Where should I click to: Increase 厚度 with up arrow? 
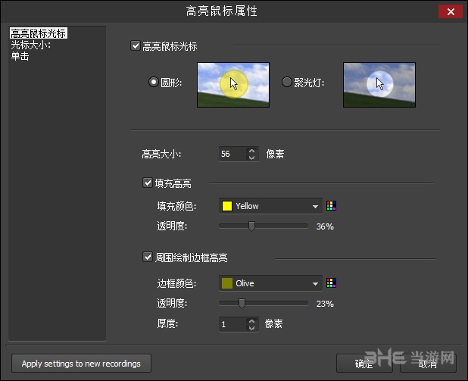[251, 321]
